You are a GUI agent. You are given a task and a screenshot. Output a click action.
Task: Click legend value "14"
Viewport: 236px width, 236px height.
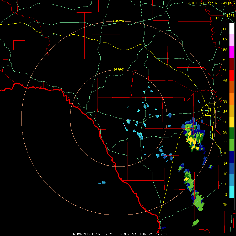click(x=225, y=163)
